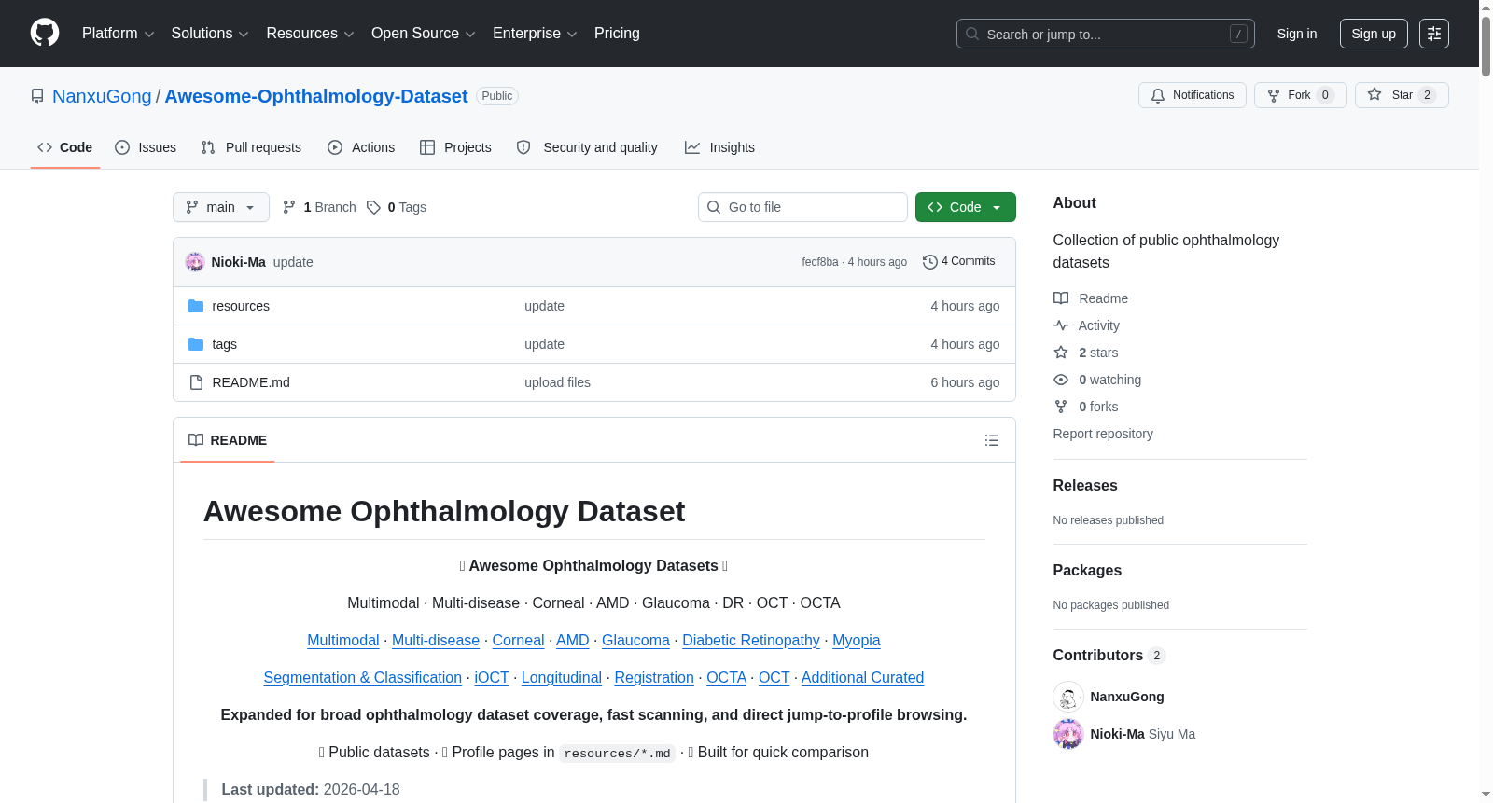Expand the Platform menu

[x=119, y=34]
